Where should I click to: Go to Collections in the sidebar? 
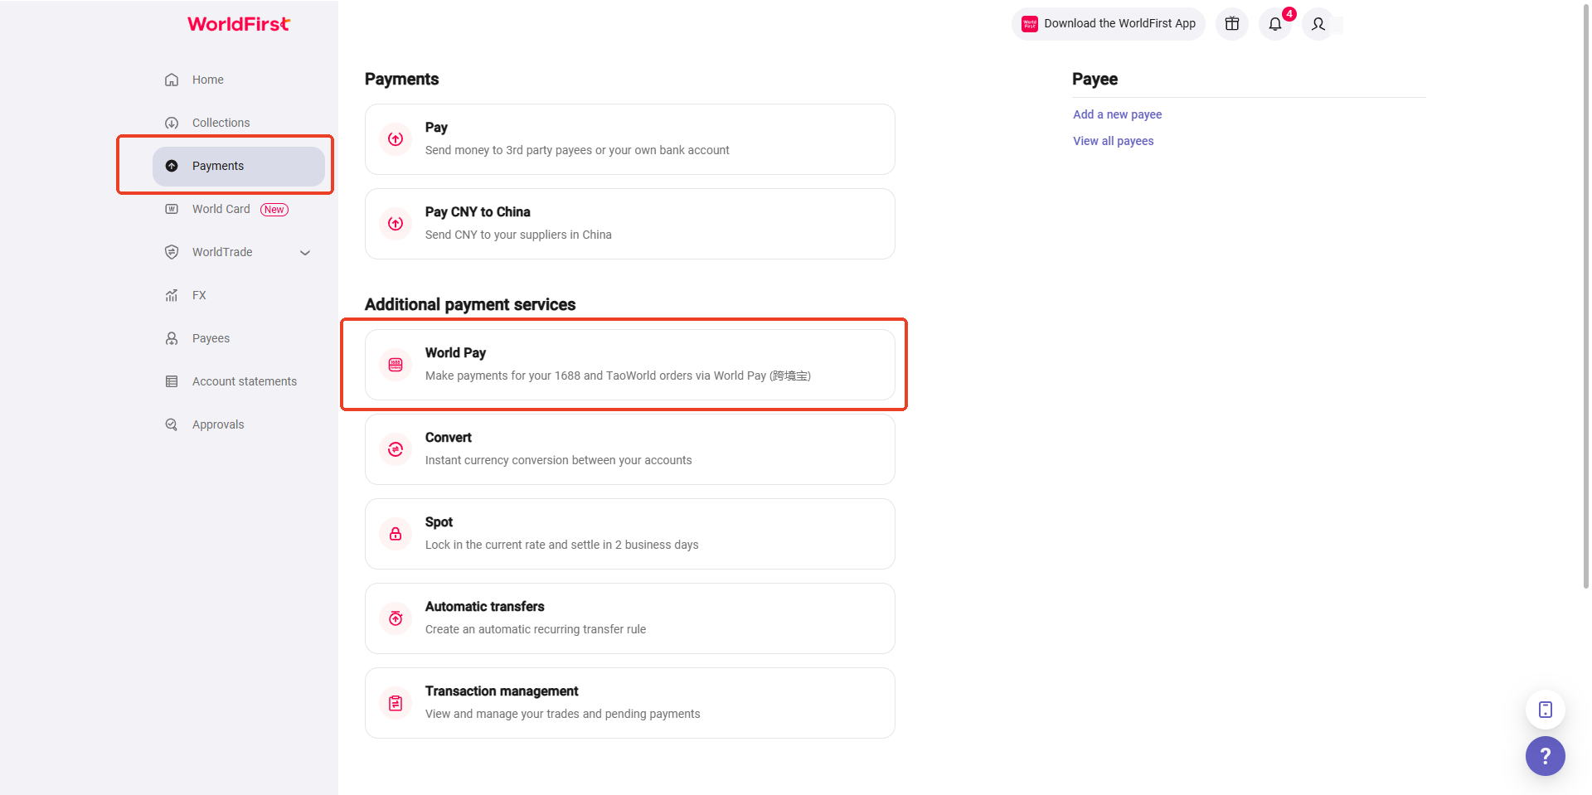(x=221, y=123)
